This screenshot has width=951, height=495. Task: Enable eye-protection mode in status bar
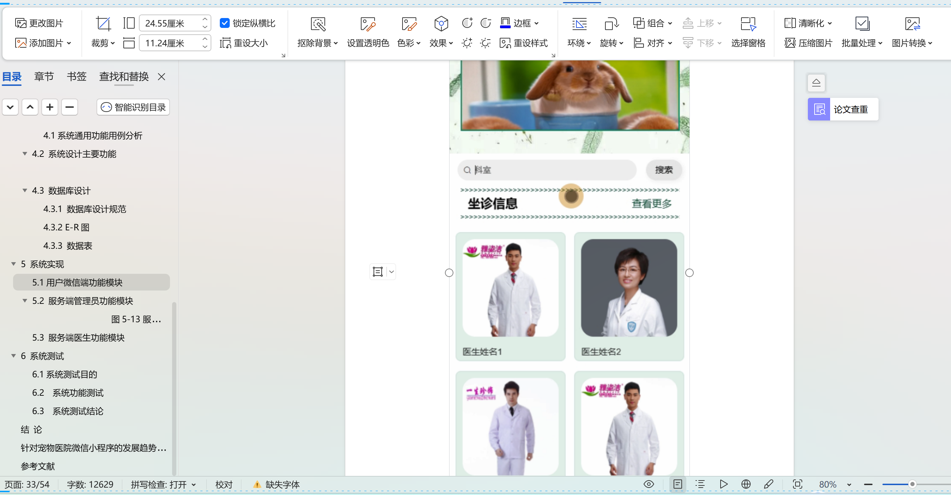[649, 484]
